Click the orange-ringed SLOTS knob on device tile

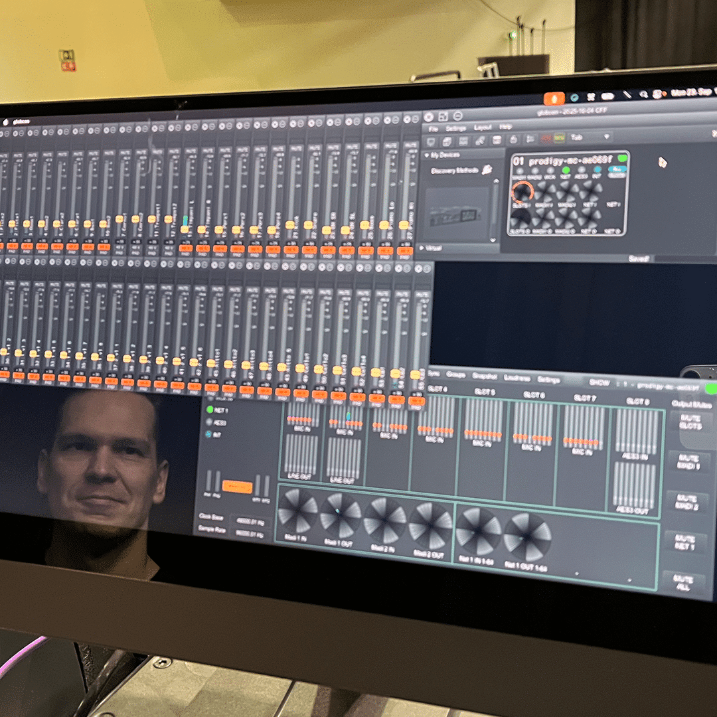pos(522,192)
